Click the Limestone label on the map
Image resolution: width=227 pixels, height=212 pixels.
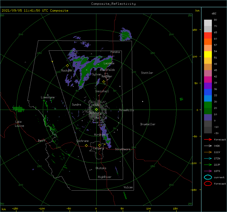pos(48,97)
